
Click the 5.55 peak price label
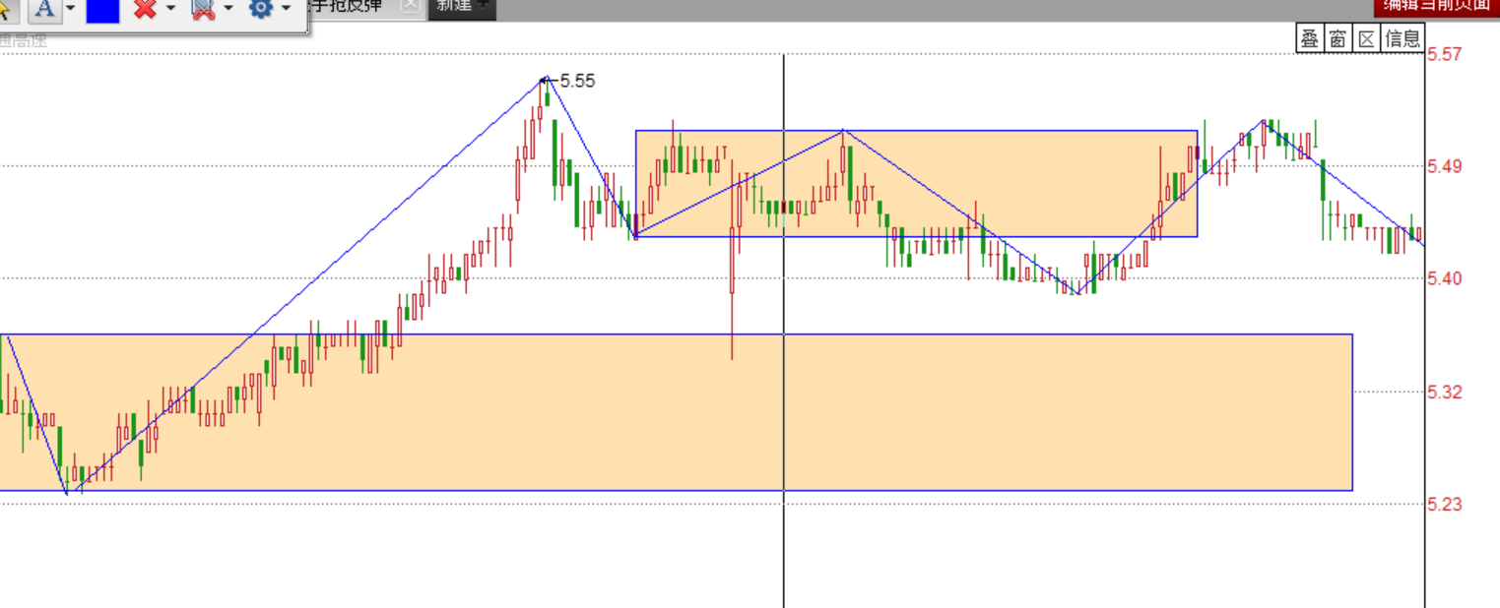(x=577, y=81)
